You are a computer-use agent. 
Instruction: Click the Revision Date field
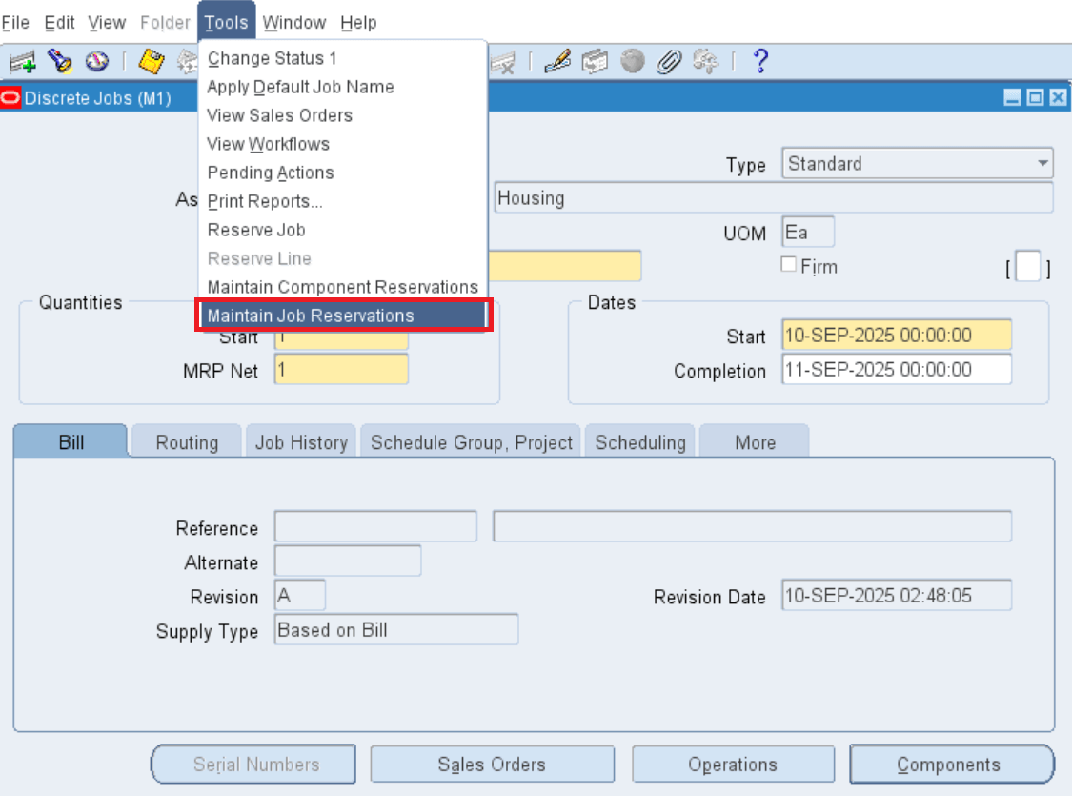click(897, 595)
